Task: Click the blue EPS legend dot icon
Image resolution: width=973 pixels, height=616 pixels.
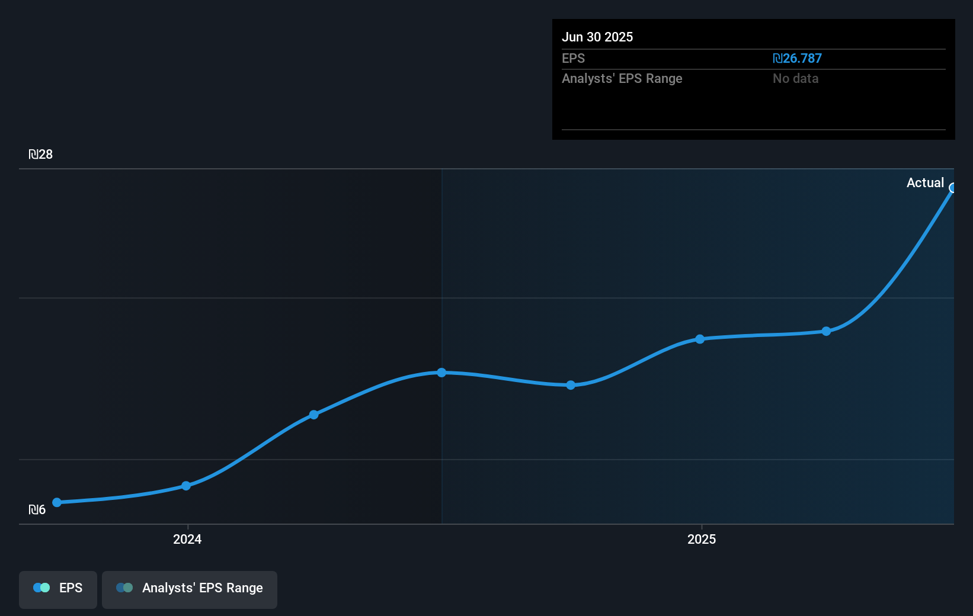Action: 41,587
